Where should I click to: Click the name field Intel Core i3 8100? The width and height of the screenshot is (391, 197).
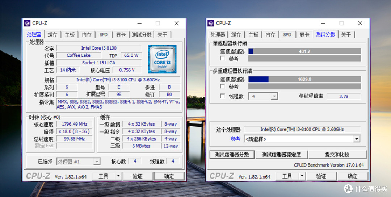click(x=99, y=48)
